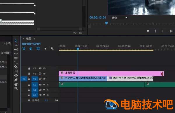This screenshot has height=113, width=175.
Task: Select V3 track label
Action: (34, 68)
